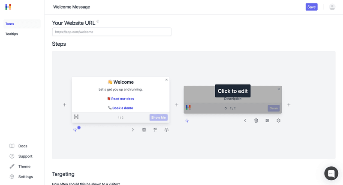Image resolution: width=343 pixels, height=185 pixels.
Task: Switch to the Tours section
Action: (x=10, y=24)
